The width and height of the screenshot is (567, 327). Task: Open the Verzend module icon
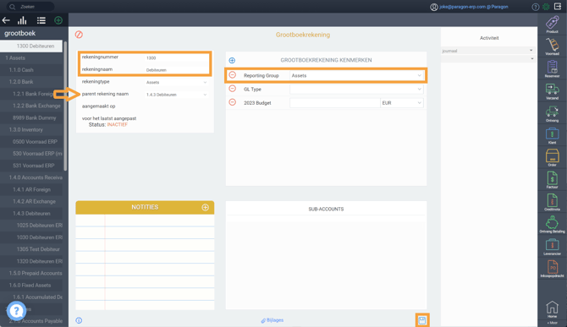[x=552, y=91]
